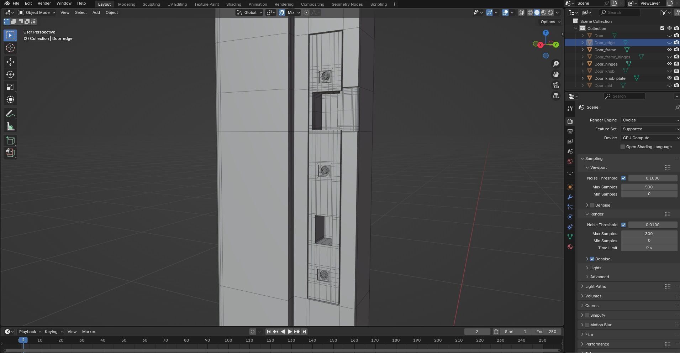Select the Measure tool
Viewport: 680px width, 353px height.
coord(10,126)
